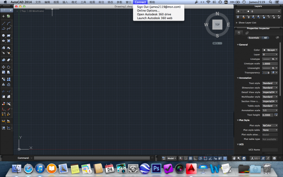
Task: Select the Arc tool
Action: click(x=8, y=23)
